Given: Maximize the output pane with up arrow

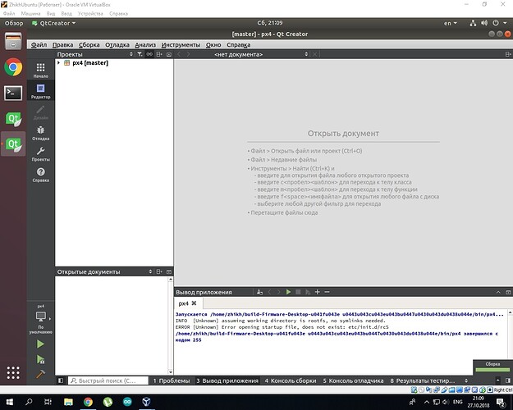Looking at the screenshot, I should (498, 292).
